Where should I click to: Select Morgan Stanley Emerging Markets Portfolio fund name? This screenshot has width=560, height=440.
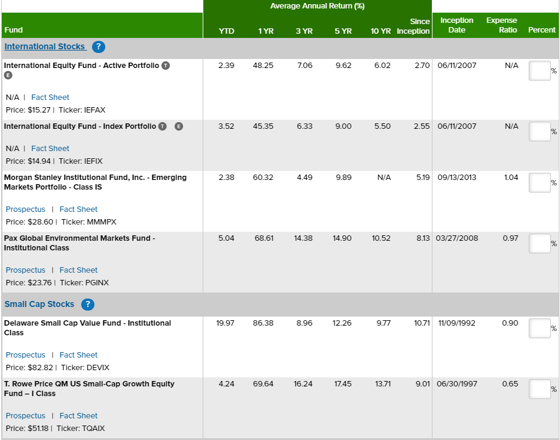coord(96,182)
